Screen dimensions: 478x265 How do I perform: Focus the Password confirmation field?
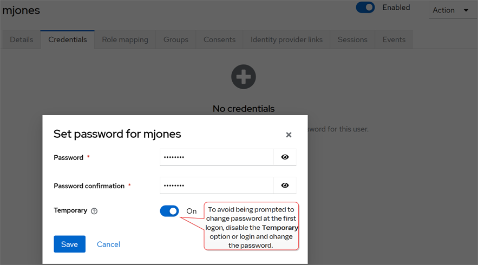tap(217, 186)
